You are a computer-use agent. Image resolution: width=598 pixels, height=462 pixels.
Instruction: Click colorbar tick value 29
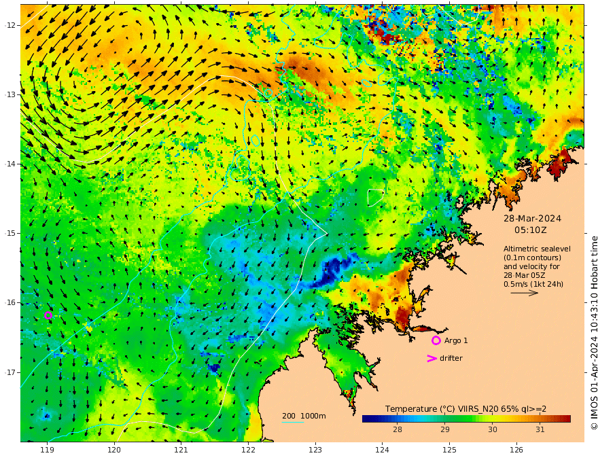point(445,429)
